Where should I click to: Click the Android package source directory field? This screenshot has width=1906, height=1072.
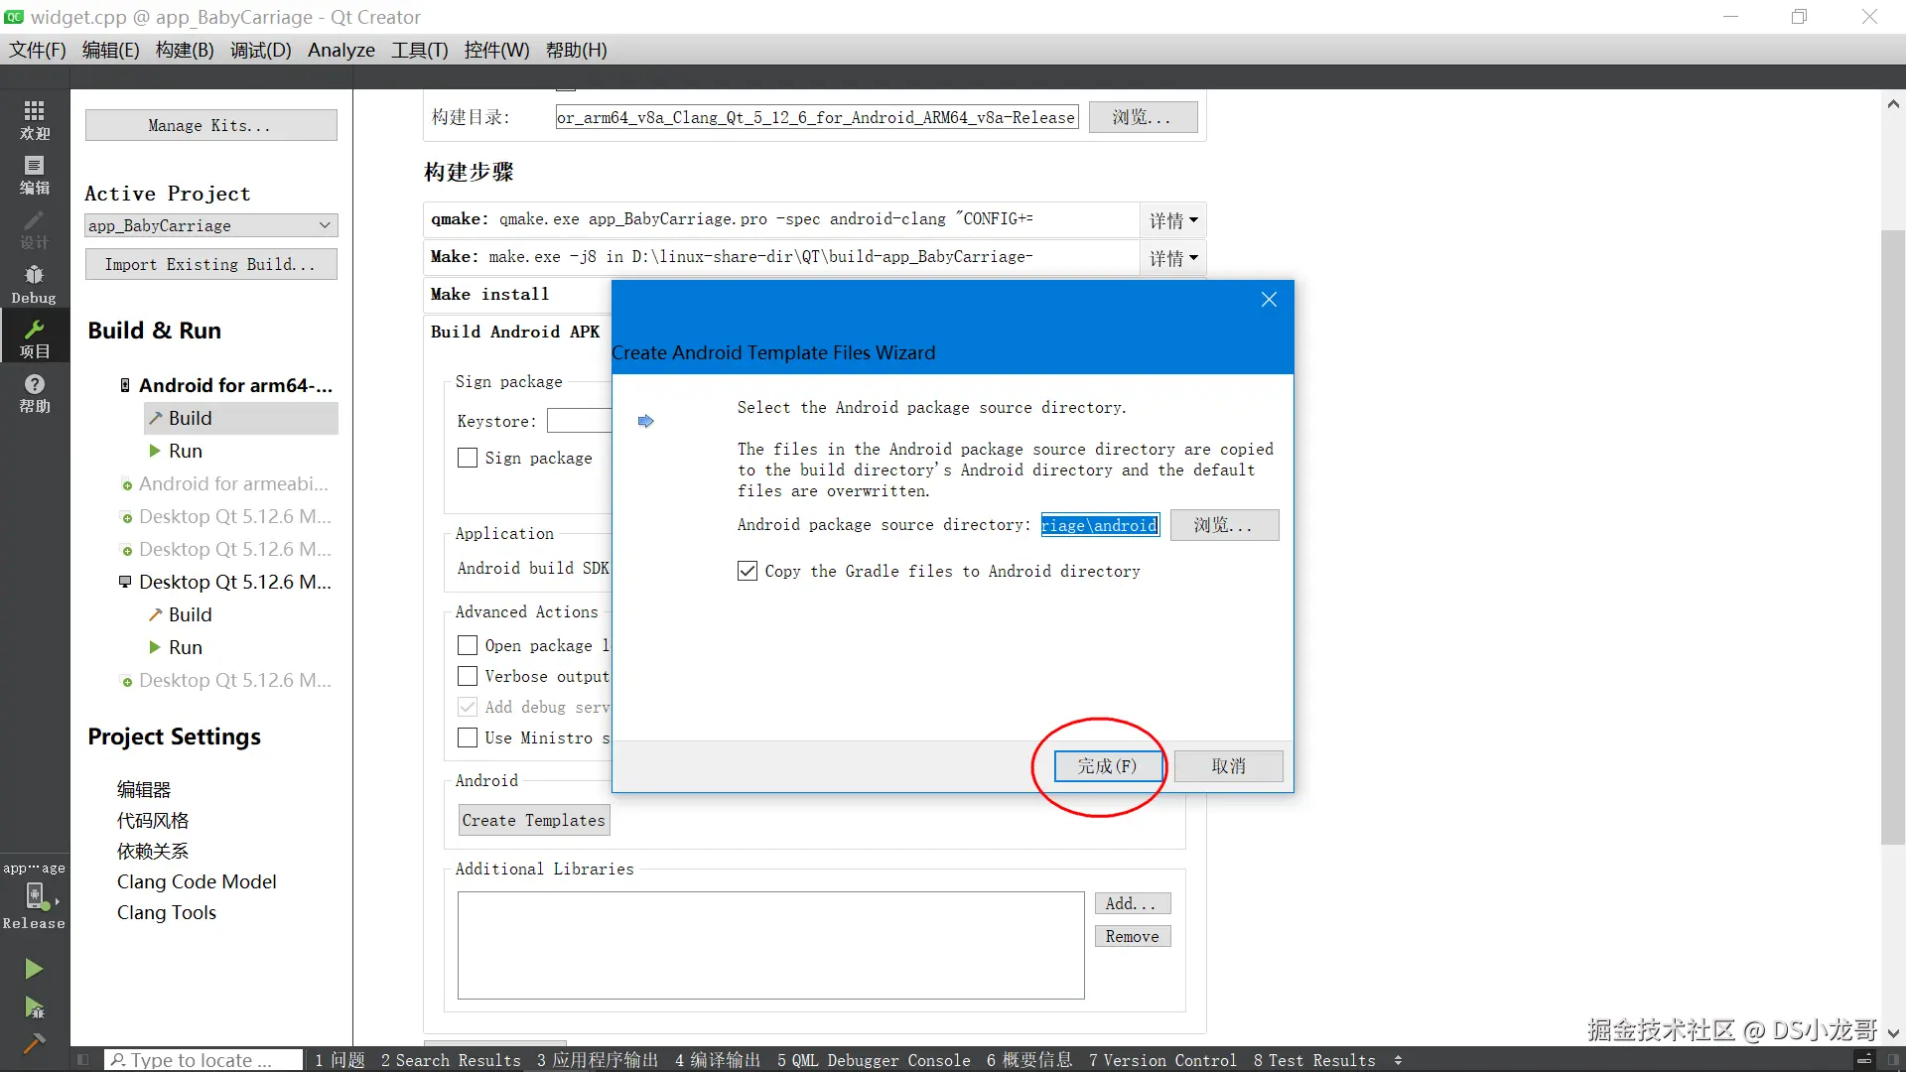1099,525
